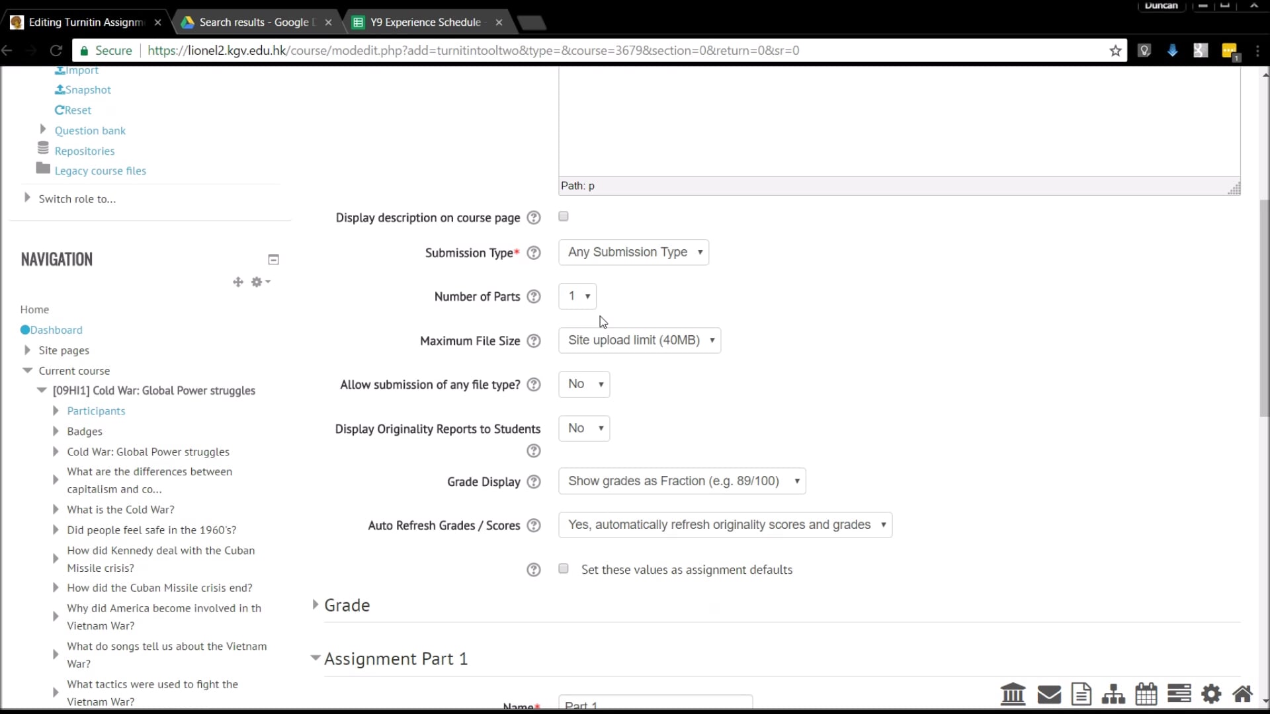Viewport: 1270px width, 714px height.
Task: Click the mail envelope icon at bottom
Action: (x=1048, y=694)
